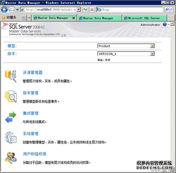This screenshot has height=173, width=176.
Task: Click the Bing search box
Action: (130, 9)
